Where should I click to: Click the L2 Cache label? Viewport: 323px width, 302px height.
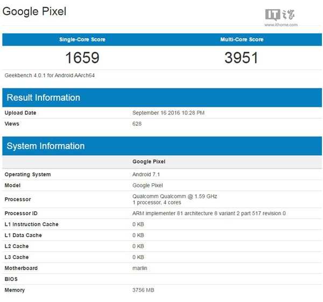tap(17, 246)
